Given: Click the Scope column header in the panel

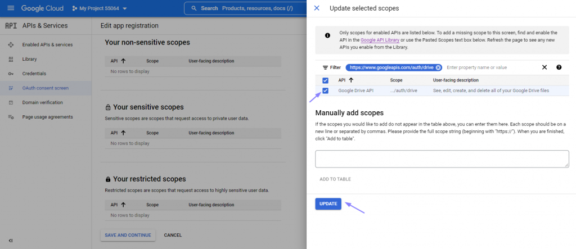Looking at the screenshot, I should [x=396, y=80].
